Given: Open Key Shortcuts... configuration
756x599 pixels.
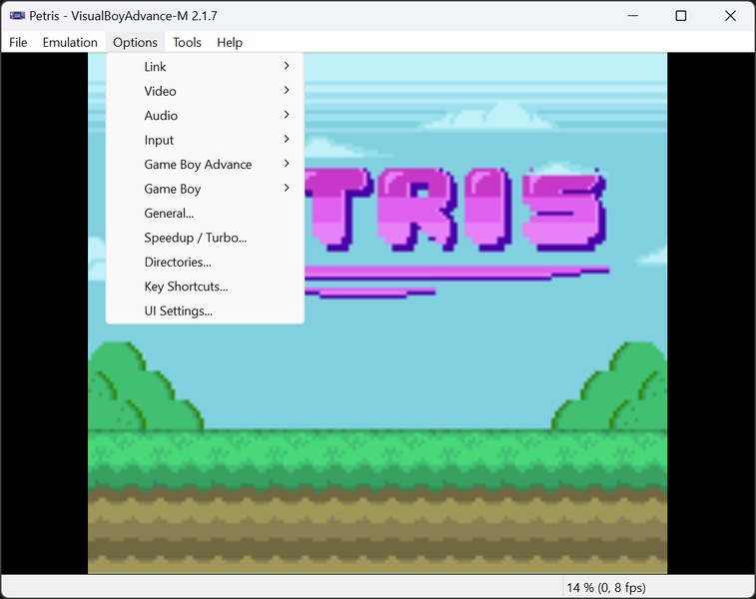Looking at the screenshot, I should click(186, 287).
